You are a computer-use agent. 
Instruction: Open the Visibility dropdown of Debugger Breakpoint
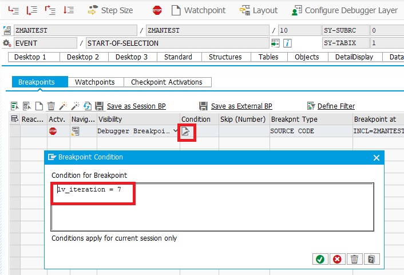click(176, 131)
